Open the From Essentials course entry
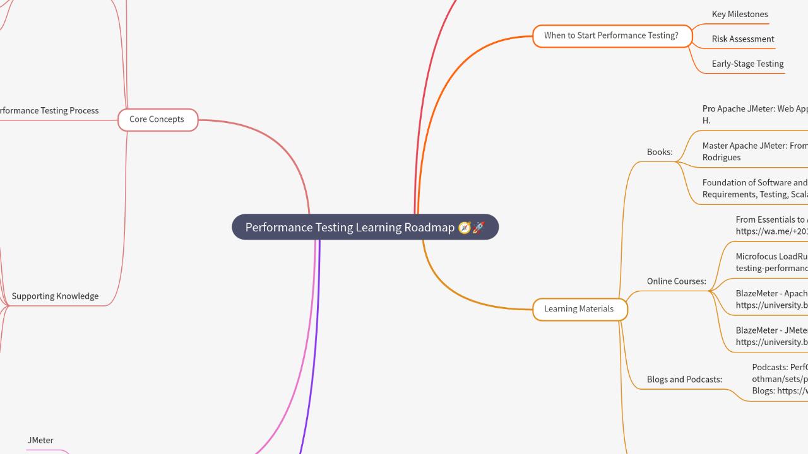This screenshot has width=808, height=454. (771, 225)
